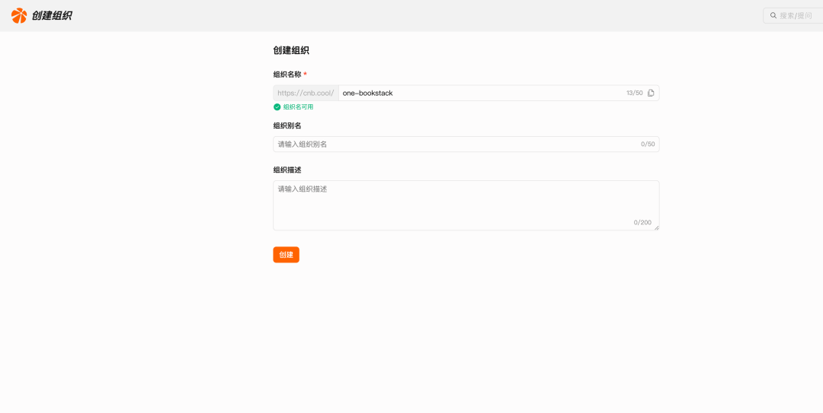Click the 组织名可用 validation message

pyautogui.click(x=298, y=107)
